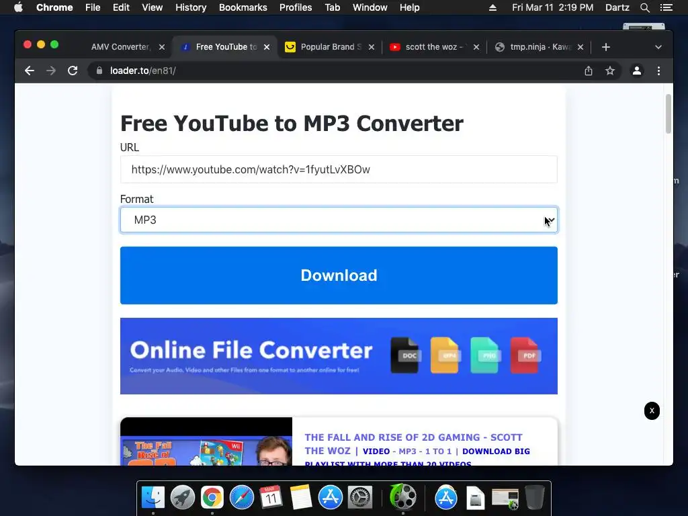Image resolution: width=688 pixels, height=516 pixels.
Task: Focus the YouTube URL input field
Action: click(339, 169)
